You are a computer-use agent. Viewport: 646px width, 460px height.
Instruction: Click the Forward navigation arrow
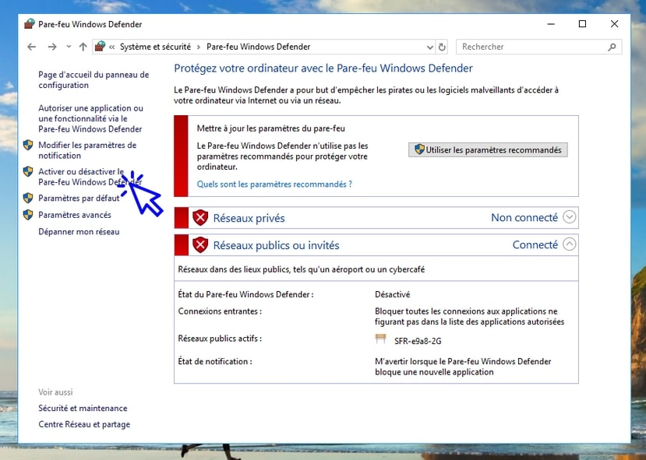pyautogui.click(x=52, y=47)
